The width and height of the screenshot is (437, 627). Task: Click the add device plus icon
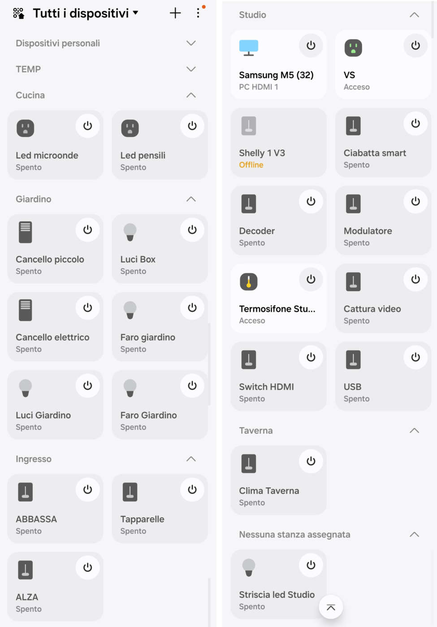tap(175, 13)
